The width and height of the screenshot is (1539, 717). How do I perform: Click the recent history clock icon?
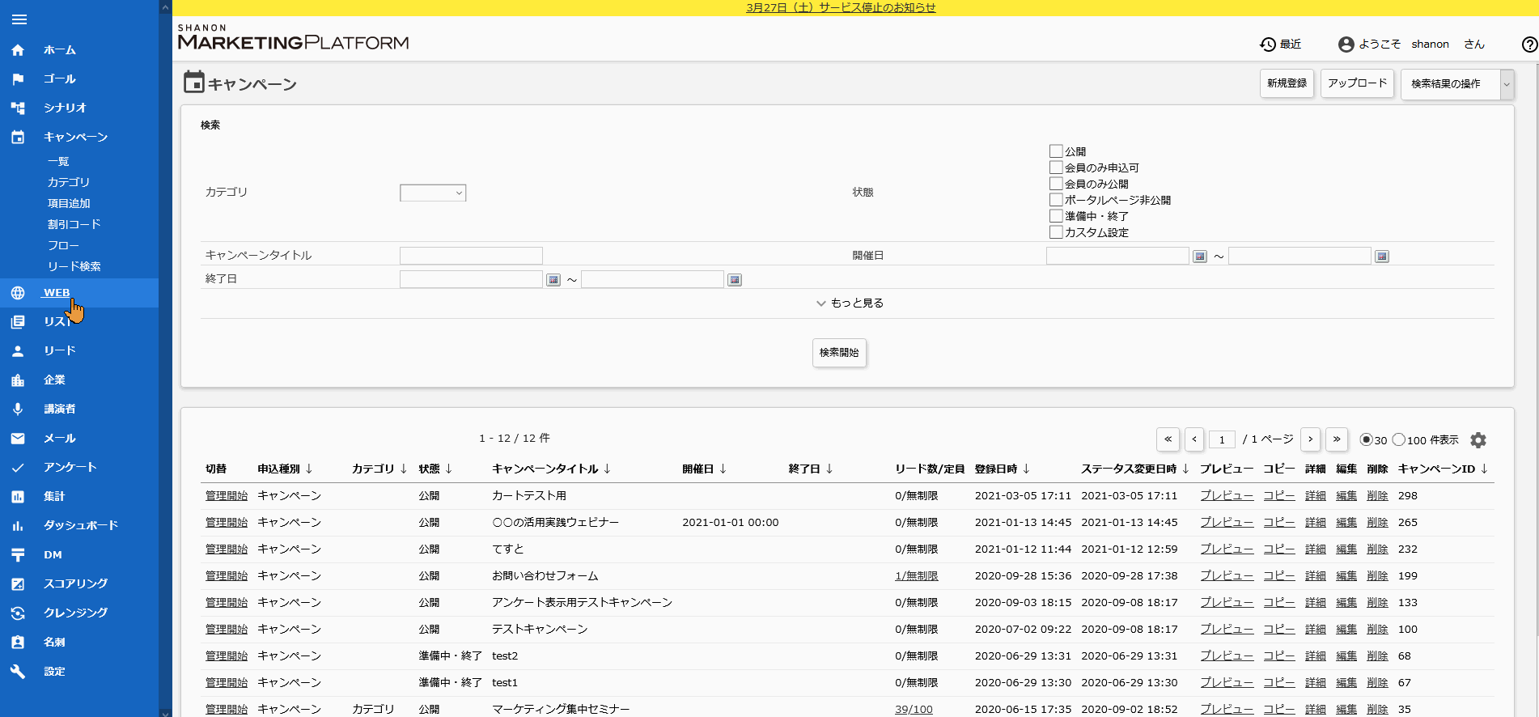[1268, 45]
